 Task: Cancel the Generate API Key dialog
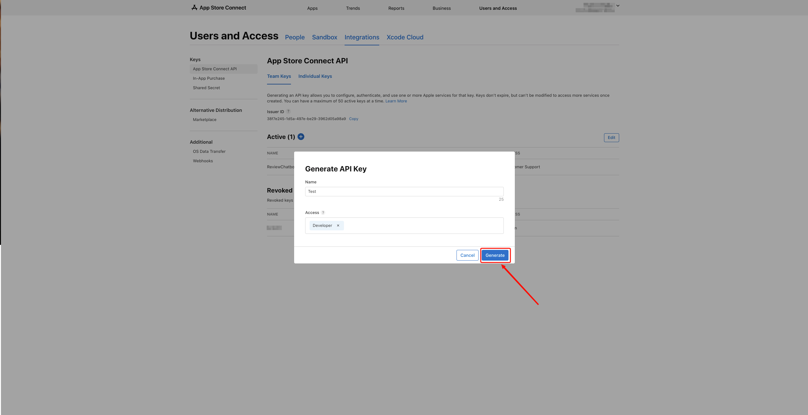click(467, 255)
